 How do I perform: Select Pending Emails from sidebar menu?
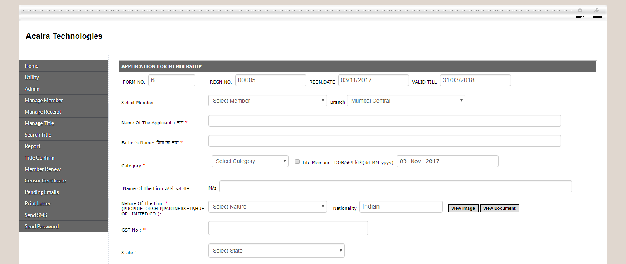tap(42, 192)
